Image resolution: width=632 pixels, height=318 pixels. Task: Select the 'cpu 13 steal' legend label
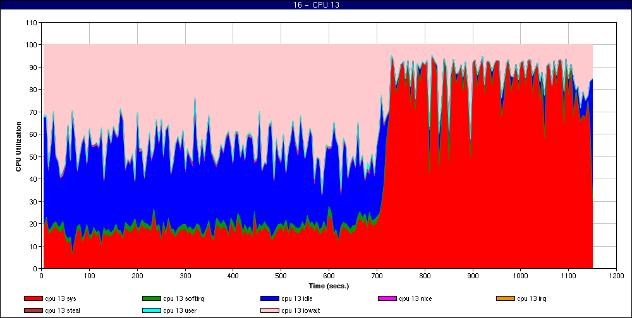(63, 311)
